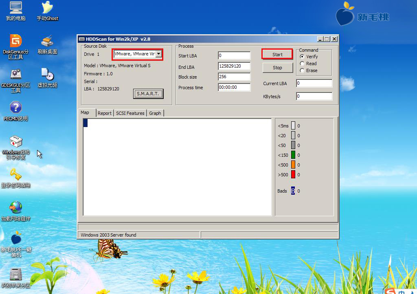This screenshot has height=294, width=417.
Task: Click the Serial : label
Action: point(91,81)
